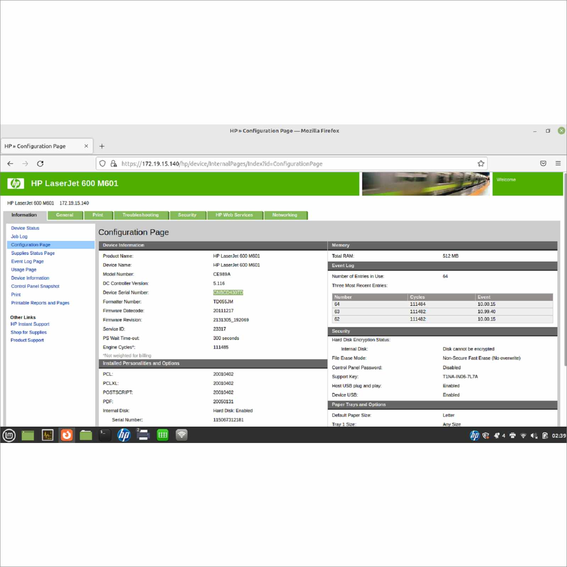Open the HP application icon in the taskbar
The image size is (567, 567).
[x=124, y=435]
